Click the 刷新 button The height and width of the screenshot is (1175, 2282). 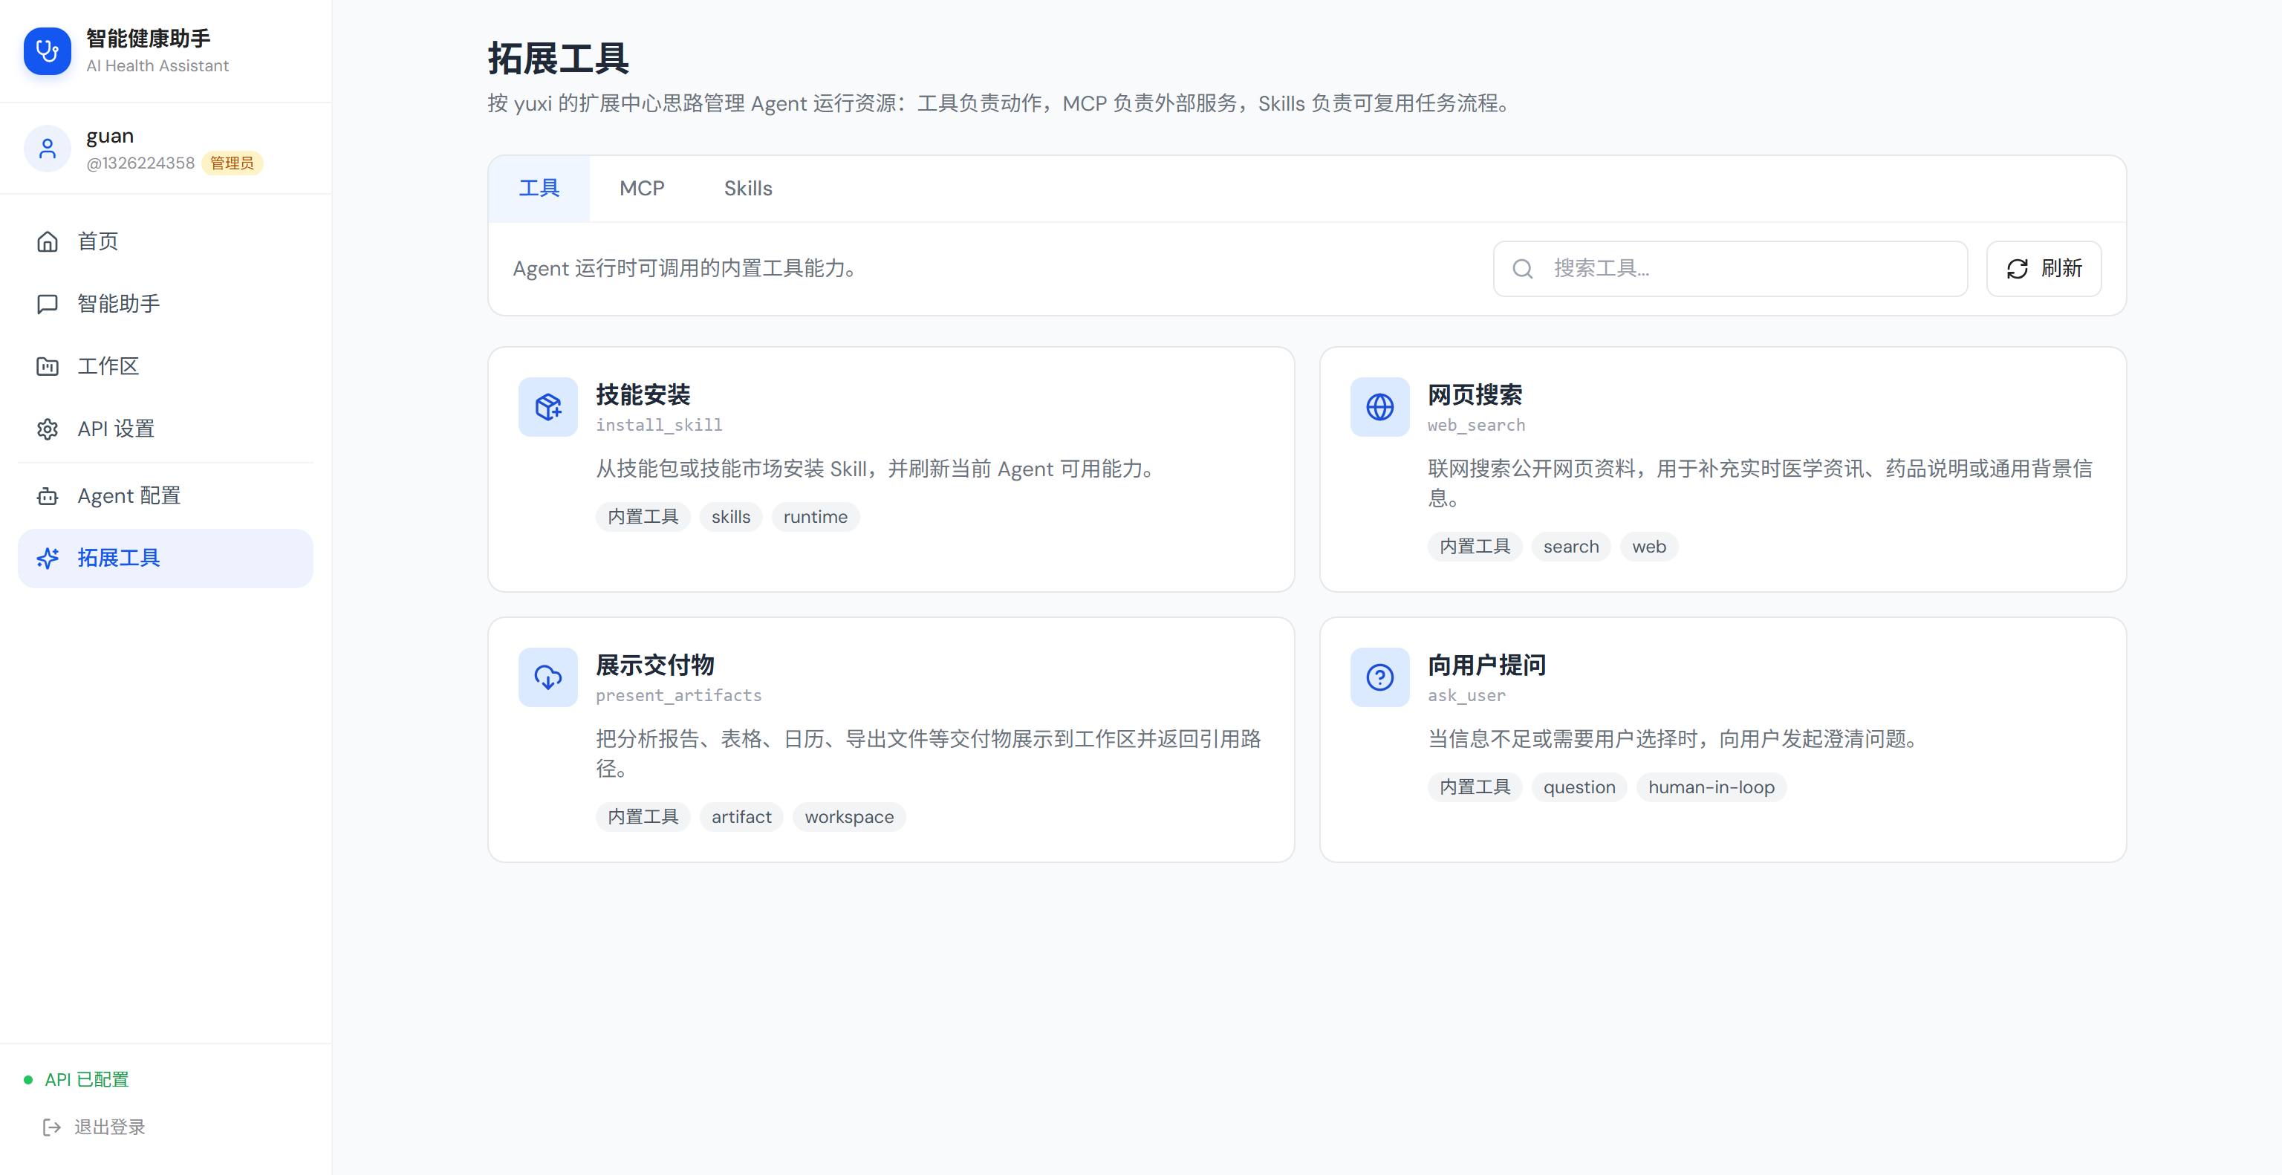2044,268
